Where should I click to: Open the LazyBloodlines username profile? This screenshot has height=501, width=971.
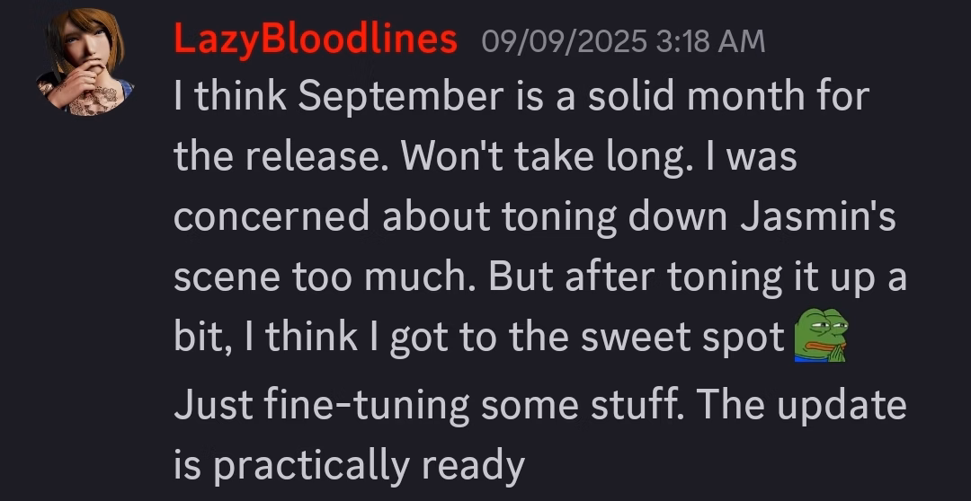[x=315, y=40]
